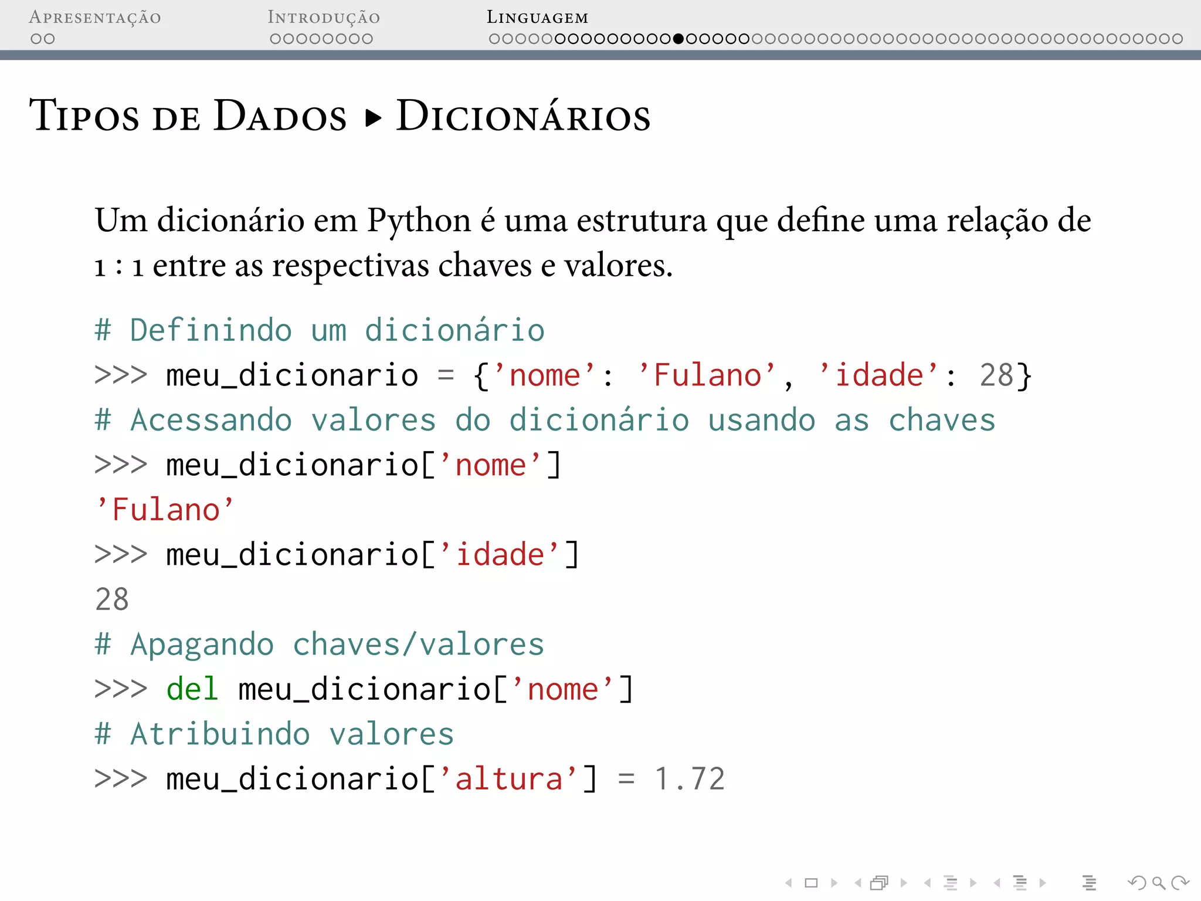Click the slide title 'Tipos de Dados'
This screenshot has width=1201, height=901.
(188, 115)
